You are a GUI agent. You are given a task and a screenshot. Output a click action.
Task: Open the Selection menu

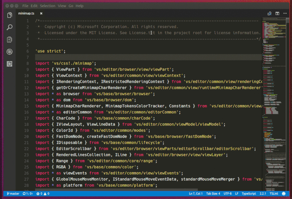pos(48,6)
